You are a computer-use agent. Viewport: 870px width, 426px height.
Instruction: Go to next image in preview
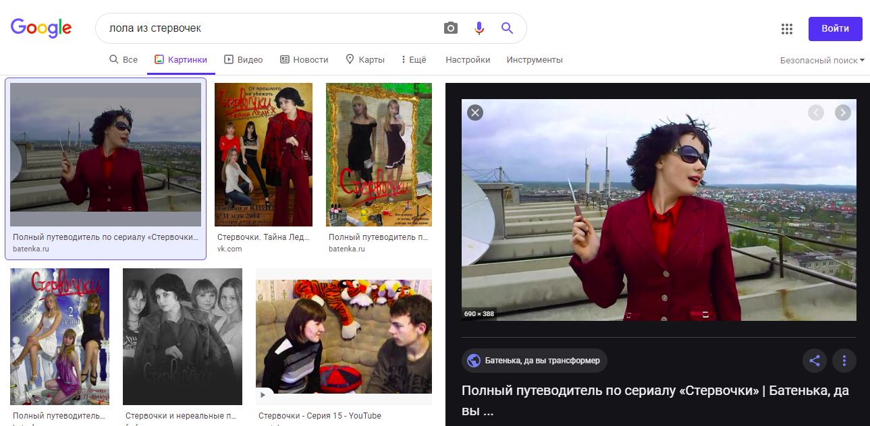843,113
